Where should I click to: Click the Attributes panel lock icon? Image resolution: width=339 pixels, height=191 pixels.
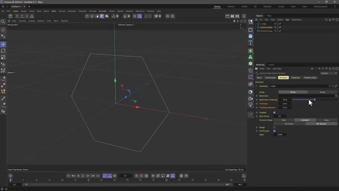(330, 69)
